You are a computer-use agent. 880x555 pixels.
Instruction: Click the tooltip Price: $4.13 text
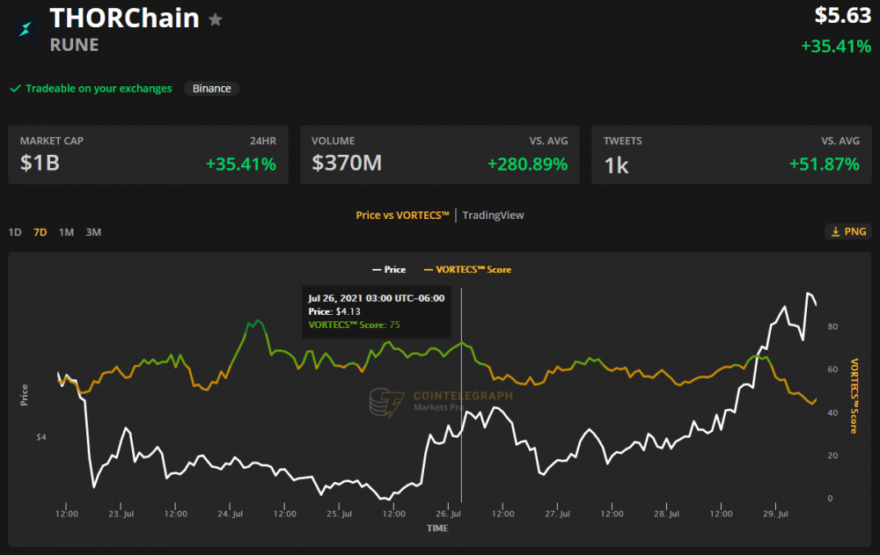pyautogui.click(x=334, y=311)
